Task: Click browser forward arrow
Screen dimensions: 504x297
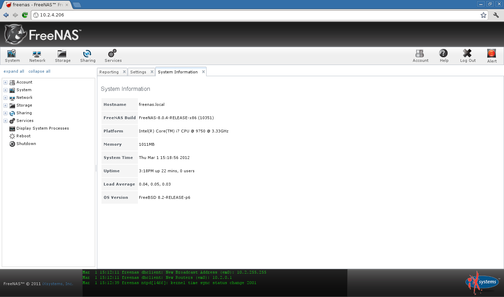Action: (x=15, y=15)
